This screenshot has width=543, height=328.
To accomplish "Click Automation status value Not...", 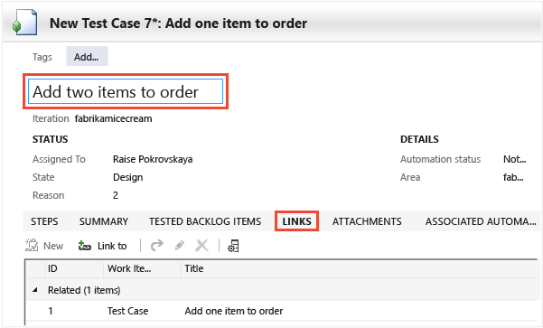I will [x=515, y=159].
